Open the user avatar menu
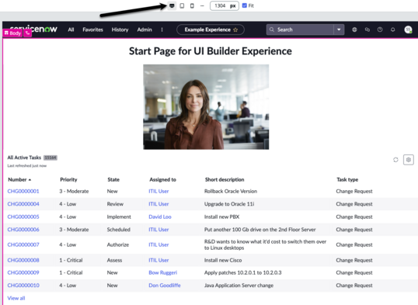Viewport: 418px width, 305px height. (x=408, y=29)
